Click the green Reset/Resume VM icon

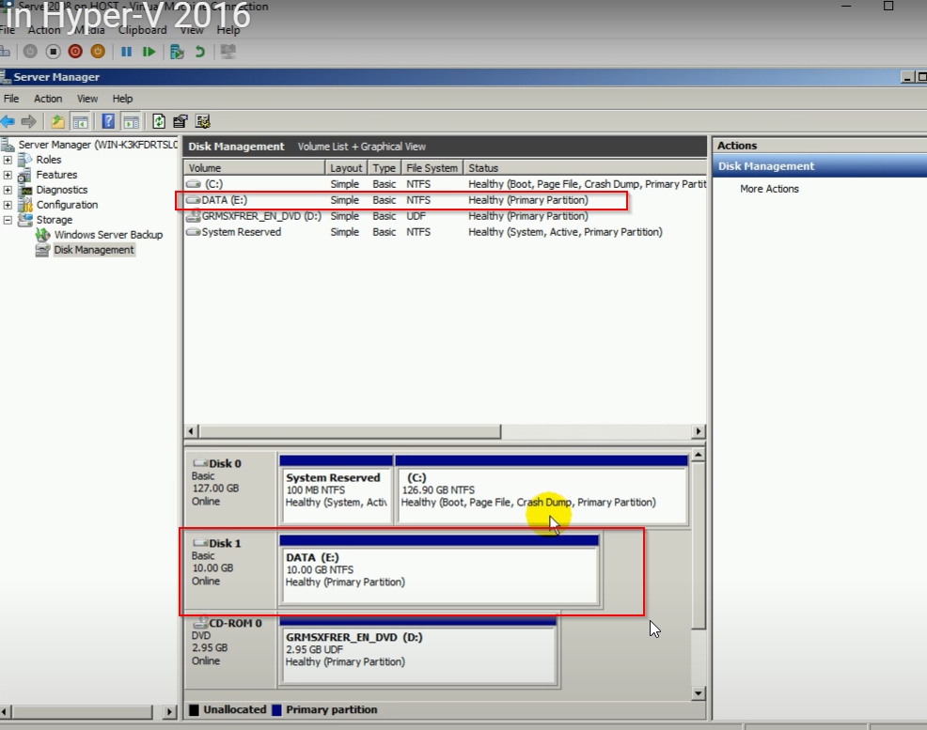[149, 52]
